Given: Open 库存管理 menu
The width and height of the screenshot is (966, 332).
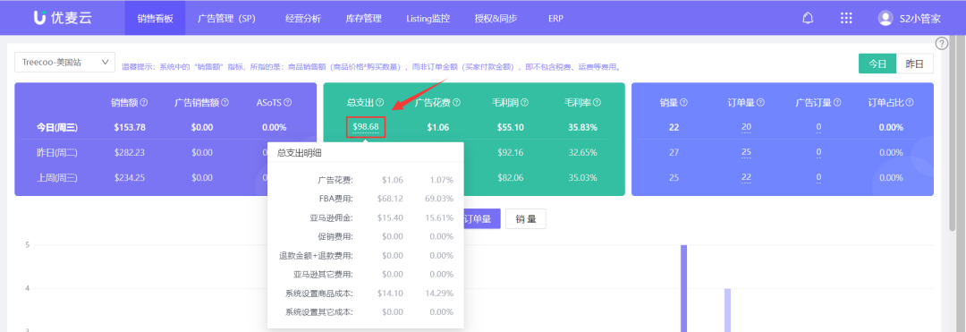Looking at the screenshot, I should click(x=363, y=18).
